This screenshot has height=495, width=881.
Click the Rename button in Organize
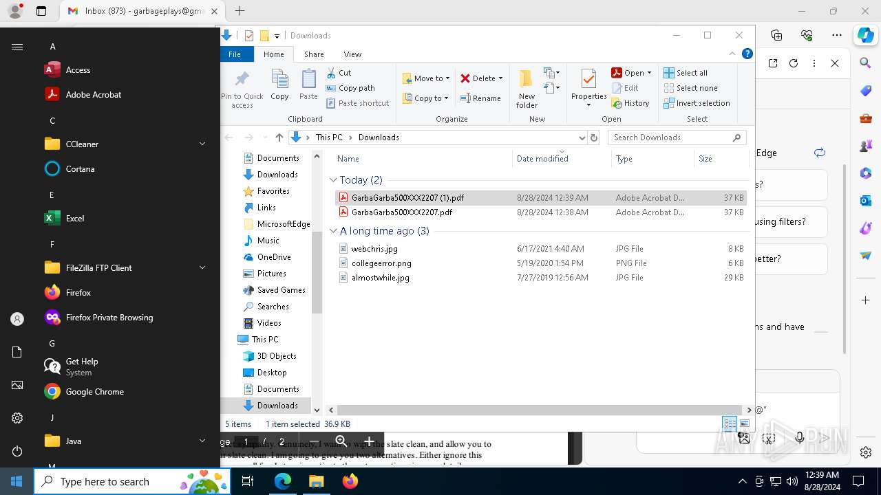point(480,98)
